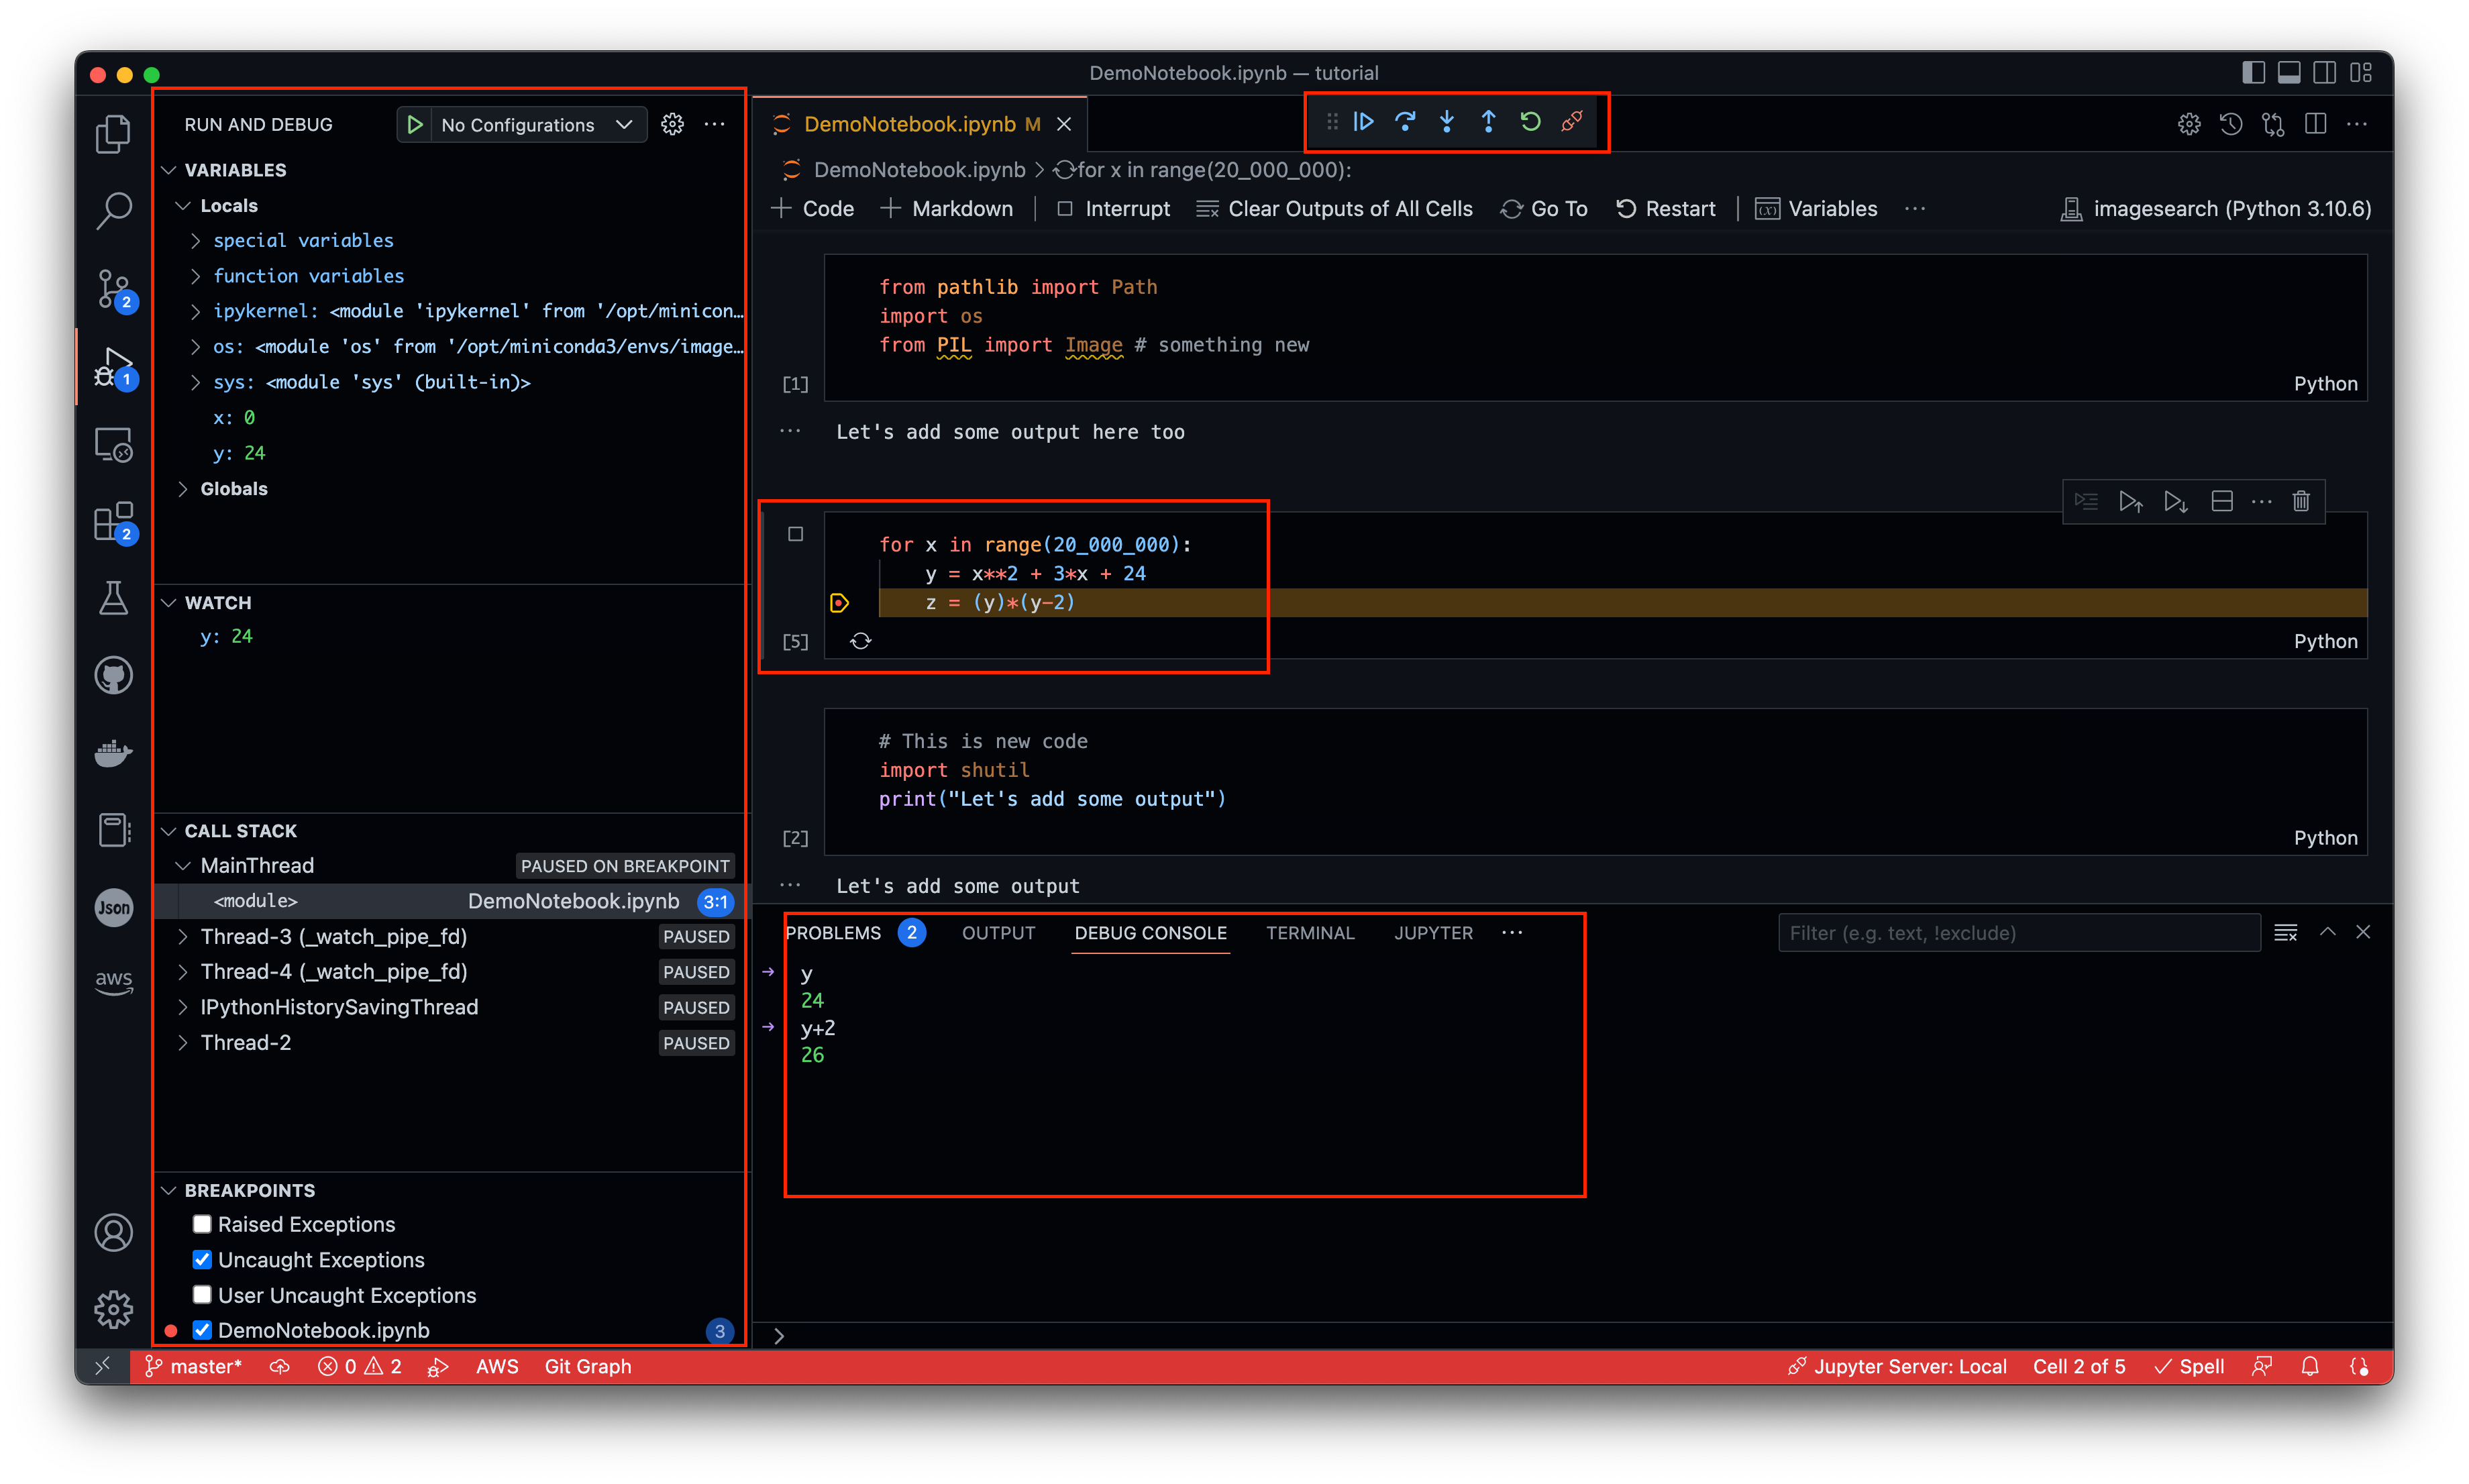Viewport: 2469px width, 1484px height.
Task: Toggle the primary side bar layout icon
Action: 2253,73
